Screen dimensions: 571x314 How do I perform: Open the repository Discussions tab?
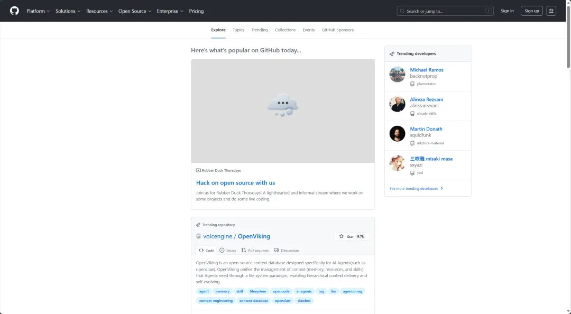pyautogui.click(x=287, y=250)
